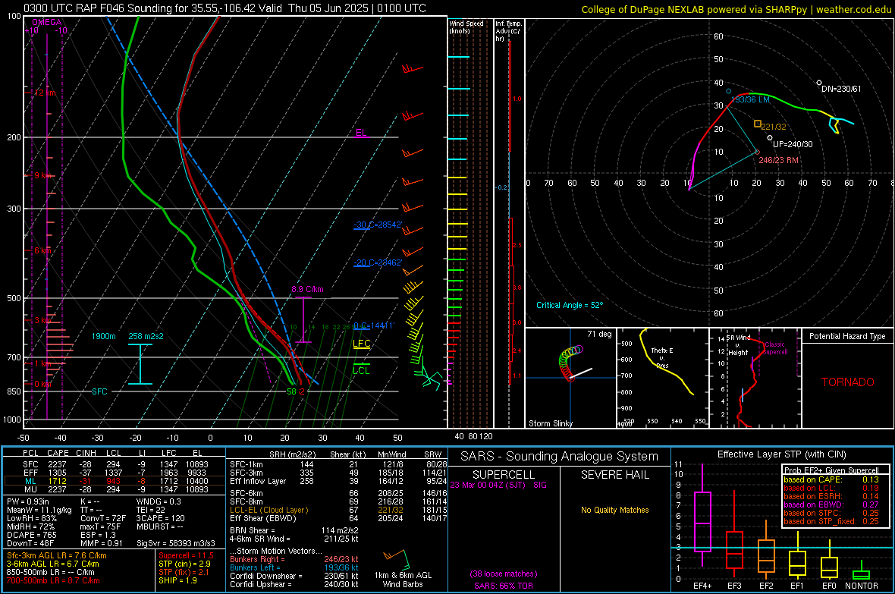Select the highlighted ML parcel row
Viewport: 895px width, 594px height.
(115, 481)
